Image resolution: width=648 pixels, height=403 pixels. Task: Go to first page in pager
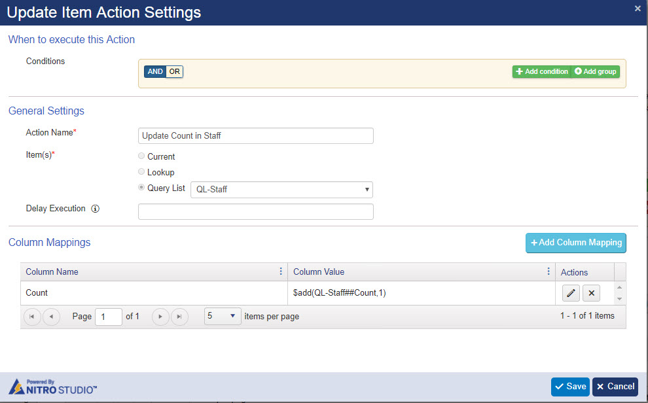pos(32,317)
